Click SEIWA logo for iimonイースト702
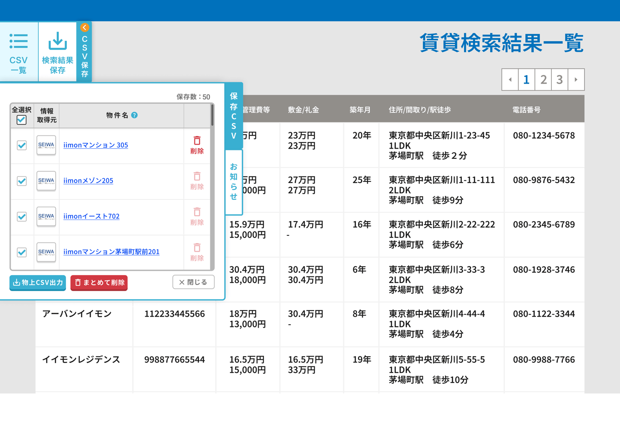Viewport: 620px width, 437px height. pyautogui.click(x=46, y=216)
